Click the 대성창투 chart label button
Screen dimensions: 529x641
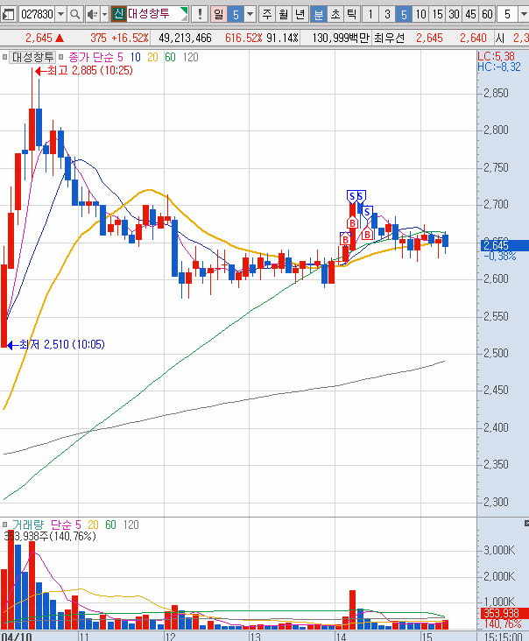32,56
